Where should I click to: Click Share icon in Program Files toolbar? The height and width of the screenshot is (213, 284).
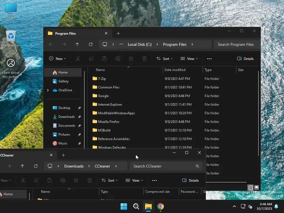coord(131,59)
